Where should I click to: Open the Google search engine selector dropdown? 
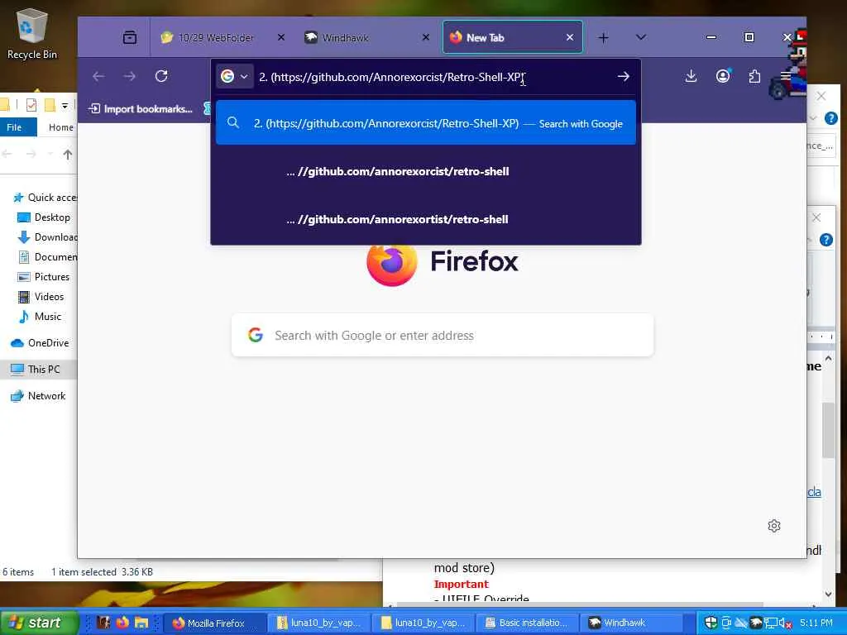point(234,77)
